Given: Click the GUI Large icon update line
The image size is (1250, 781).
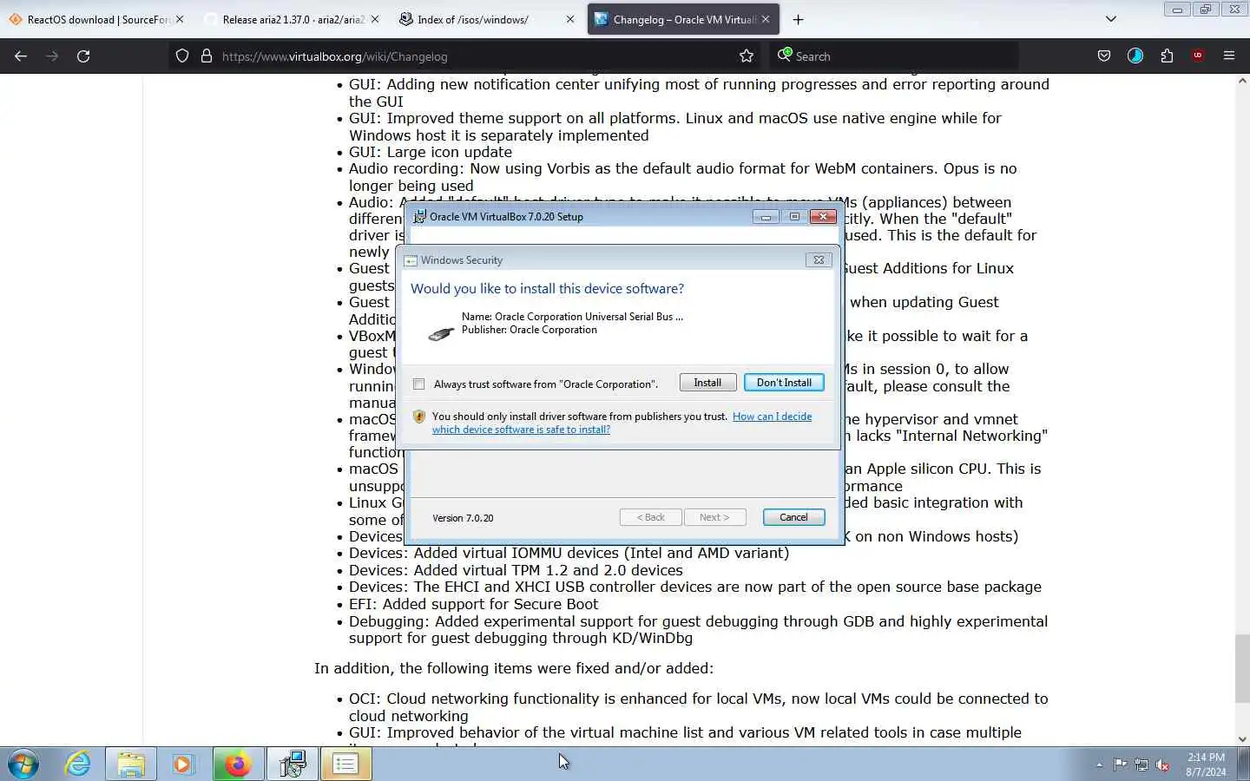Looking at the screenshot, I should pos(431,152).
